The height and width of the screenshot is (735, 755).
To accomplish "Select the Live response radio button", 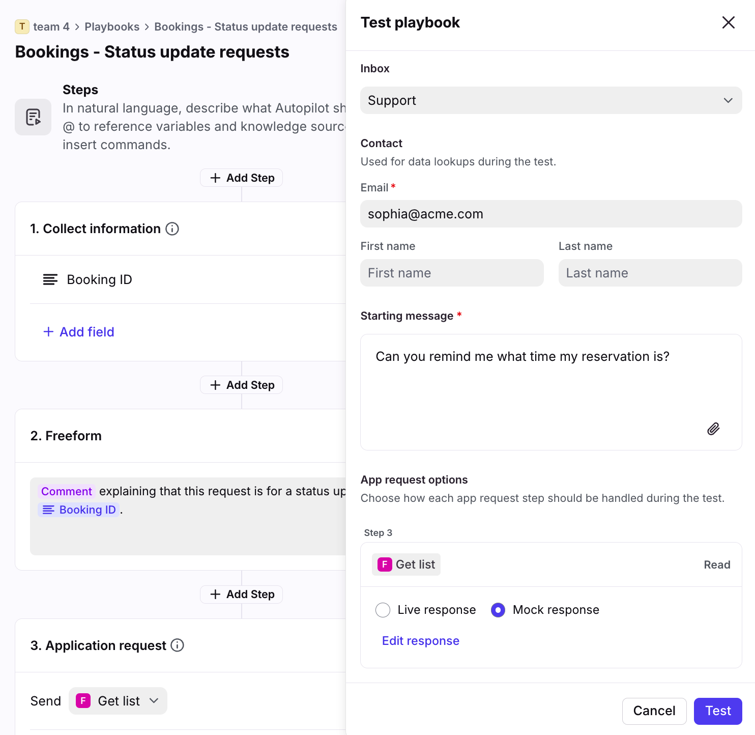I will tap(383, 610).
